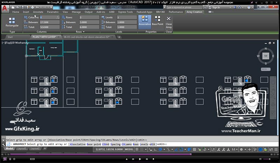280x163 pixels.
Task: Click the Levels count icon in ribbon
Action: [x=103, y=17]
